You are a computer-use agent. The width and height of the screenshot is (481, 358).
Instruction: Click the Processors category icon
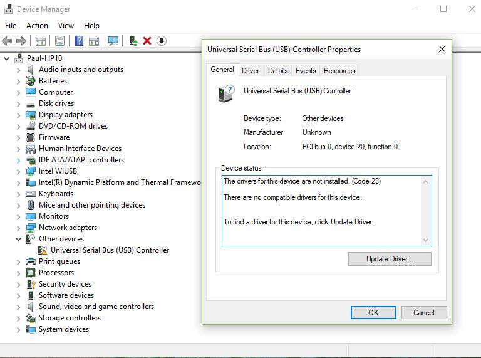(x=30, y=273)
